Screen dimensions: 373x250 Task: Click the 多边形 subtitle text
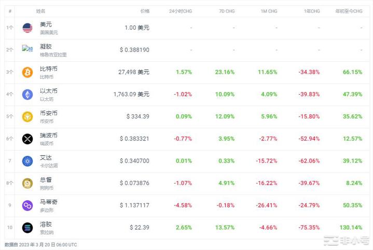47,210
